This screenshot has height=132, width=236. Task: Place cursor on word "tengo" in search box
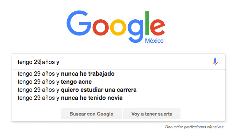[x=25, y=62]
